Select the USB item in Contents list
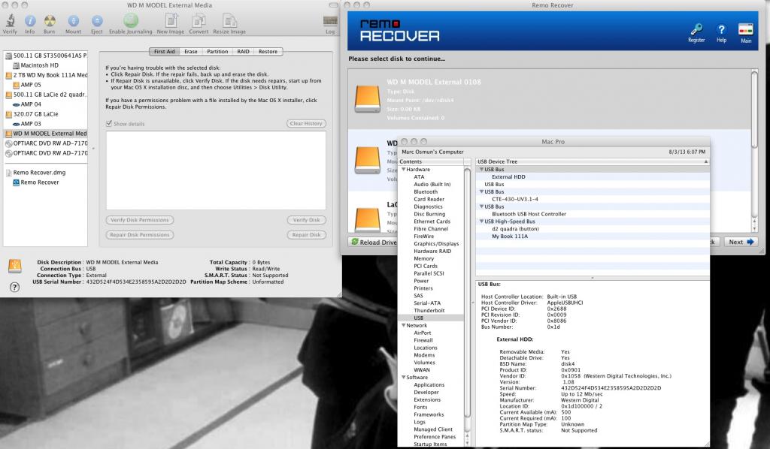 pos(418,318)
